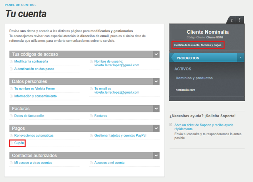The image size is (253, 182).
Task: Collapse the Pagos section chevron
Action: coord(156,128)
